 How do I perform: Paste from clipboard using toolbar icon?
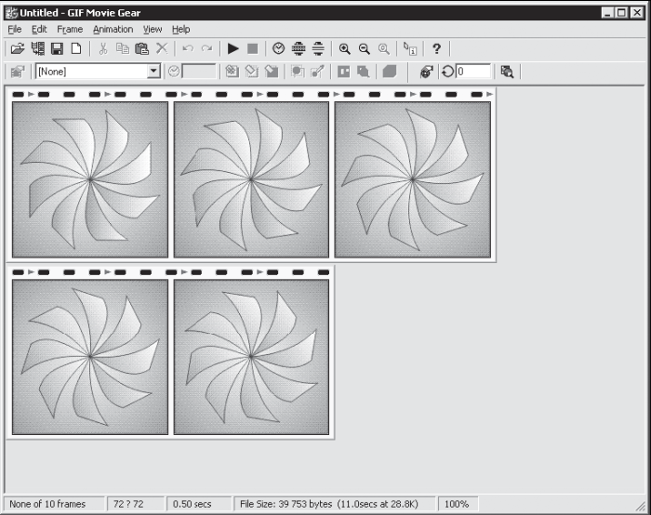[x=142, y=48]
